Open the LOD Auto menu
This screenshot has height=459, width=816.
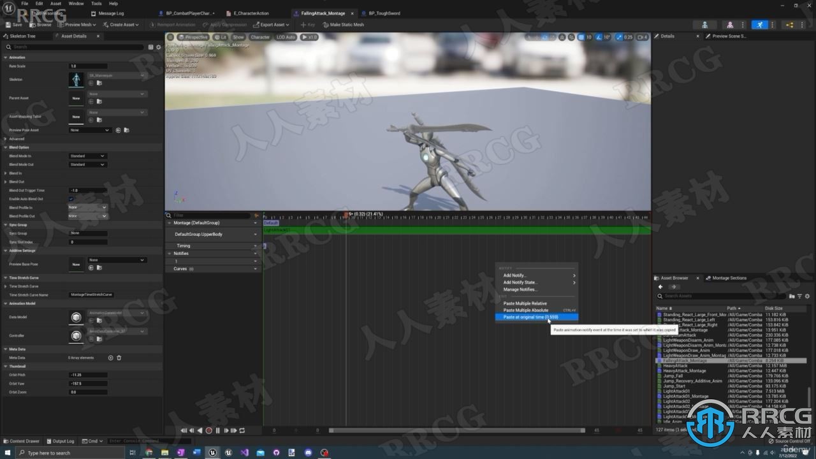click(286, 37)
